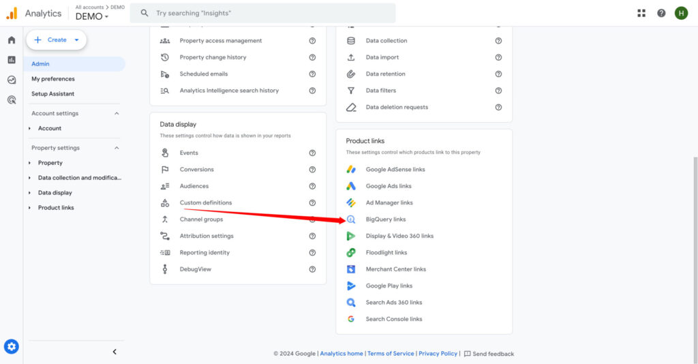Collapse the Account settings section

pos(117,114)
